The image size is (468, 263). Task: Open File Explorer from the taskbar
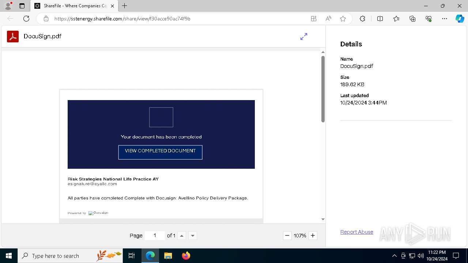168,256
